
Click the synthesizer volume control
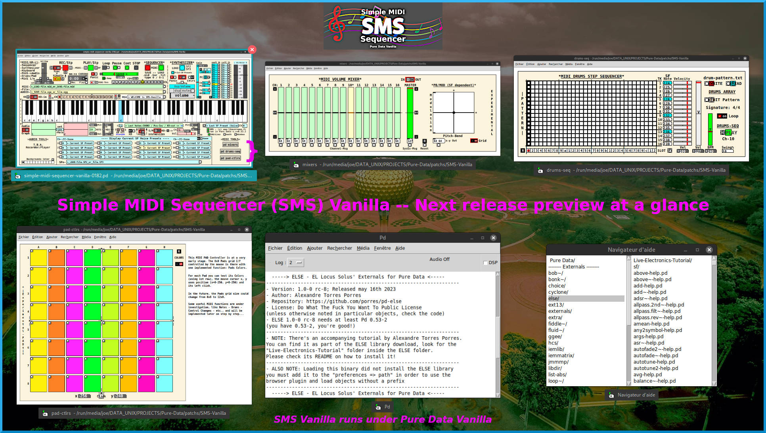(x=182, y=95)
